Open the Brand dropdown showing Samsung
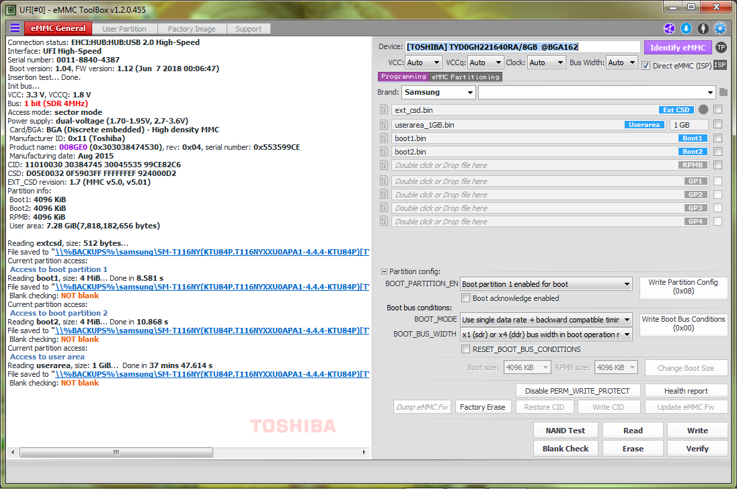Screen dimensions: 737x489 tap(438, 93)
